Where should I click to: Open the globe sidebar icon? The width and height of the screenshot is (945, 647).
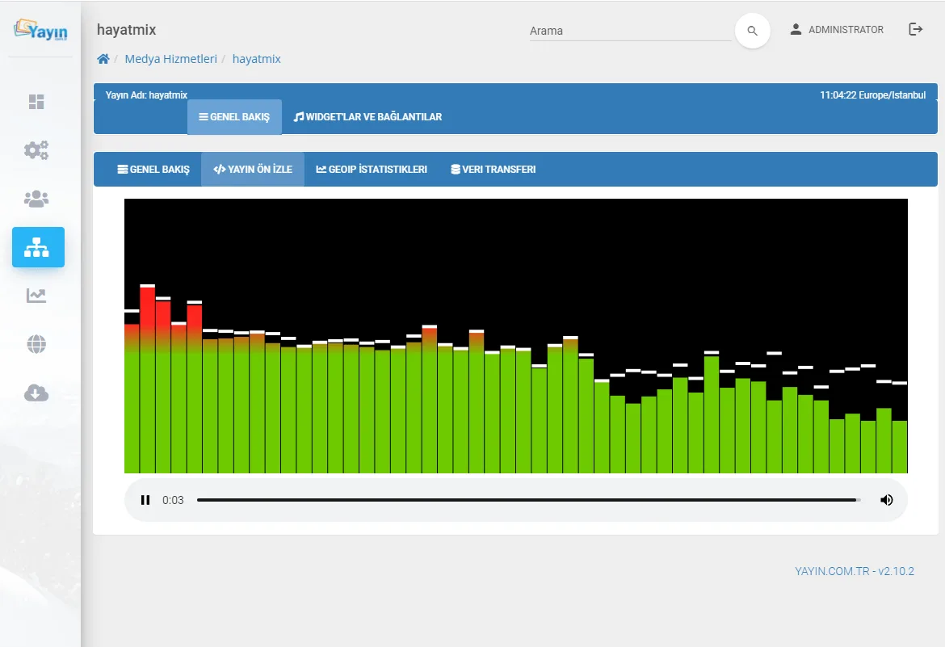pyautogui.click(x=36, y=344)
